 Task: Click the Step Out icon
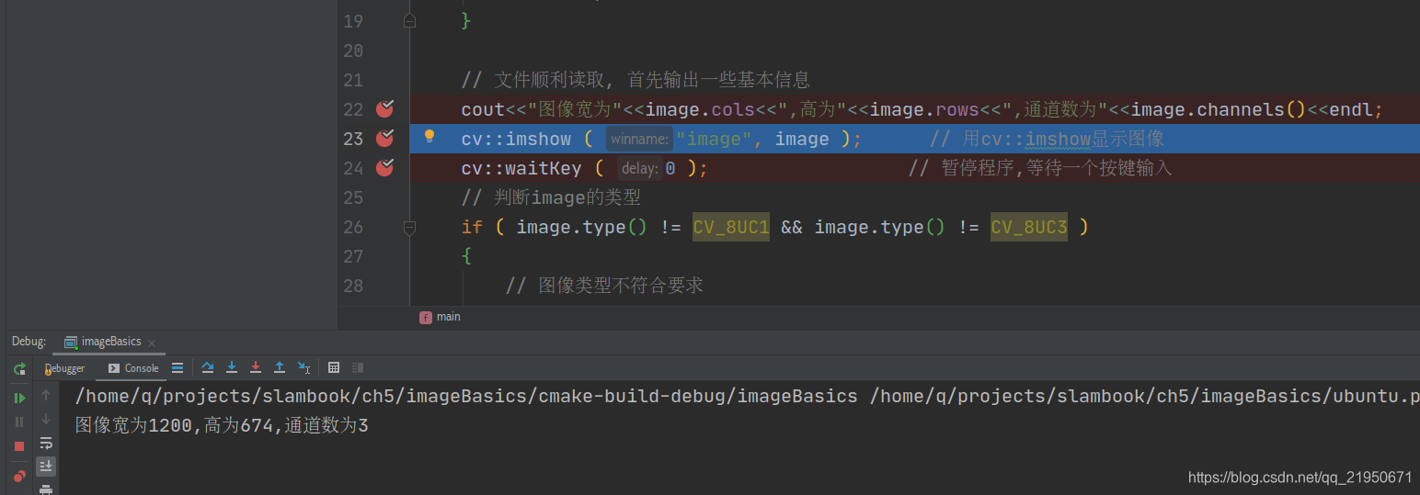(x=280, y=367)
